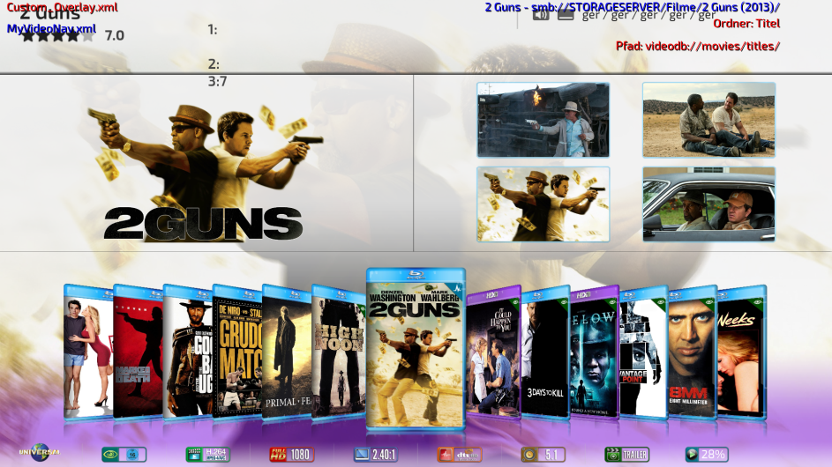Select the 8MM Eight Millimeter cover

[x=693, y=352]
